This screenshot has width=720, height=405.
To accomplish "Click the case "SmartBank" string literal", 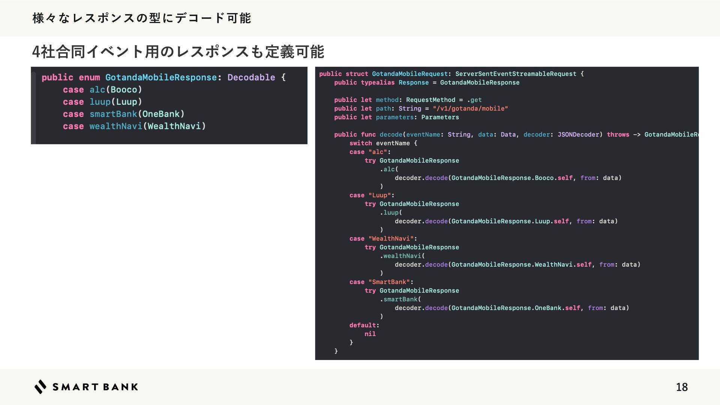I will pos(389,282).
